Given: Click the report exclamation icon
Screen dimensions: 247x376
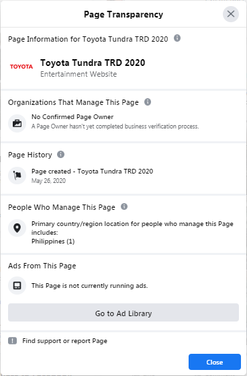Looking at the screenshot, I should click(x=13, y=341).
